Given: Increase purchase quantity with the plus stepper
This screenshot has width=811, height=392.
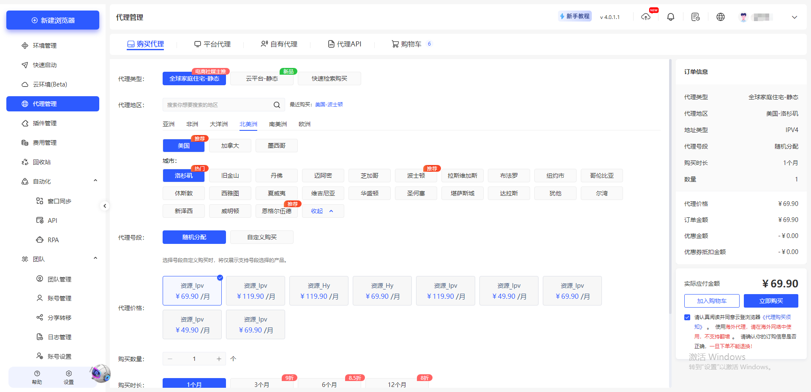Looking at the screenshot, I should (219, 359).
